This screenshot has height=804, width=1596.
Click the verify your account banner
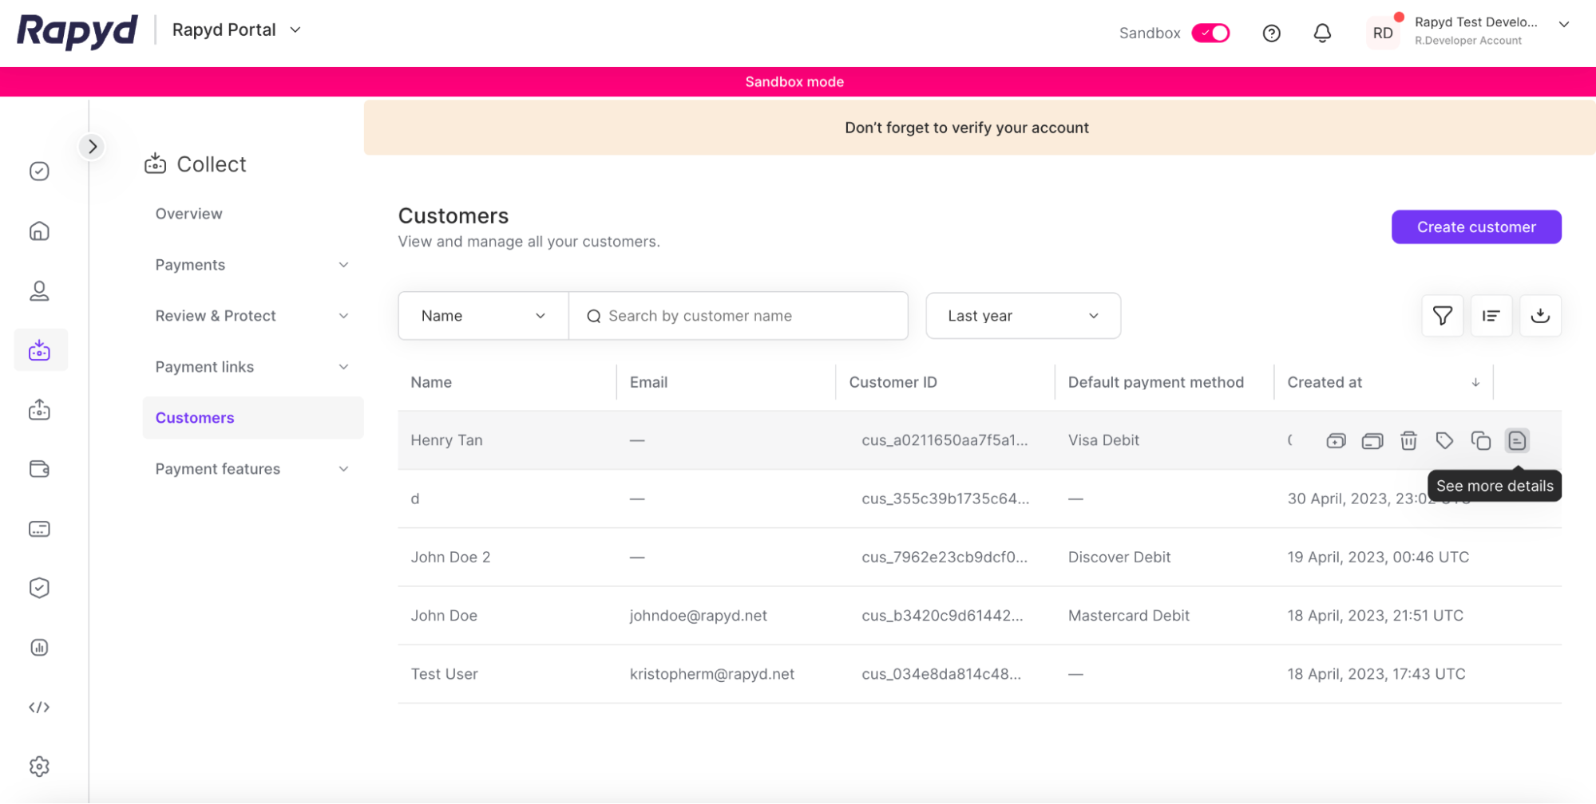point(966,128)
